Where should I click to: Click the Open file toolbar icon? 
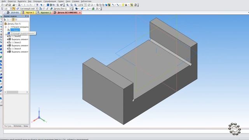(7, 5)
